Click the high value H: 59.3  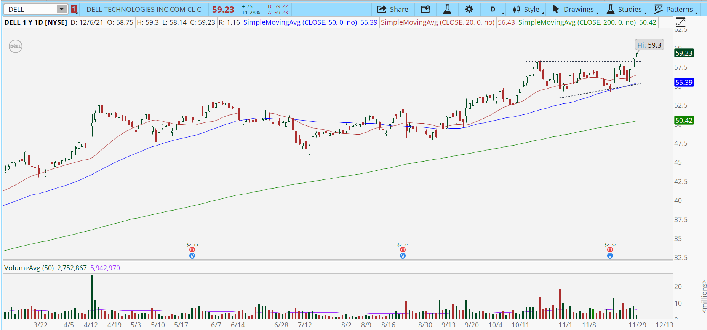tap(148, 22)
